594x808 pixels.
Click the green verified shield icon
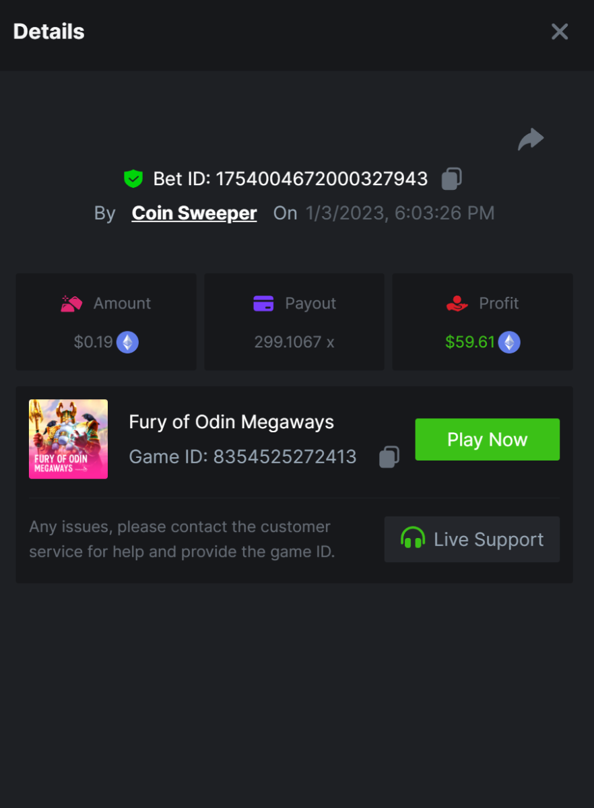click(133, 179)
